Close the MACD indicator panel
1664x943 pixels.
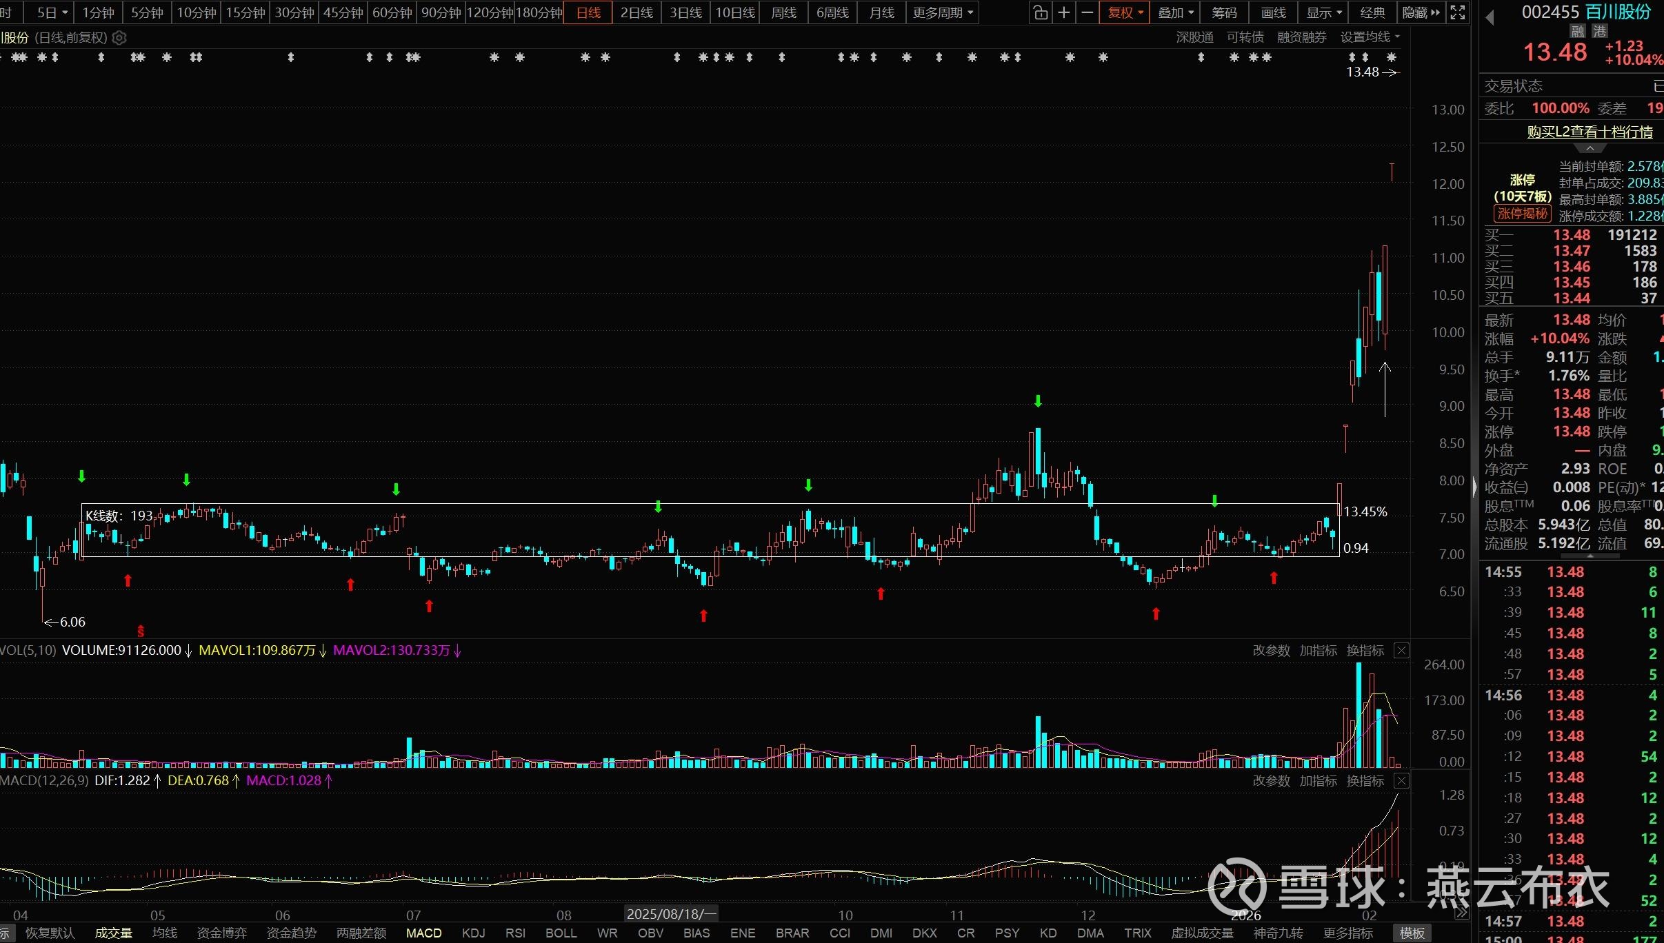[x=1401, y=780]
